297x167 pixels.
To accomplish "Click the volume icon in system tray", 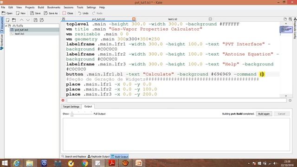I will click(275, 163).
